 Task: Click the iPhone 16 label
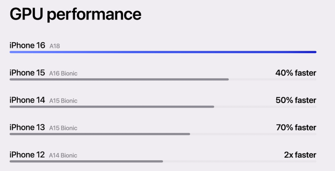[x=27, y=46]
